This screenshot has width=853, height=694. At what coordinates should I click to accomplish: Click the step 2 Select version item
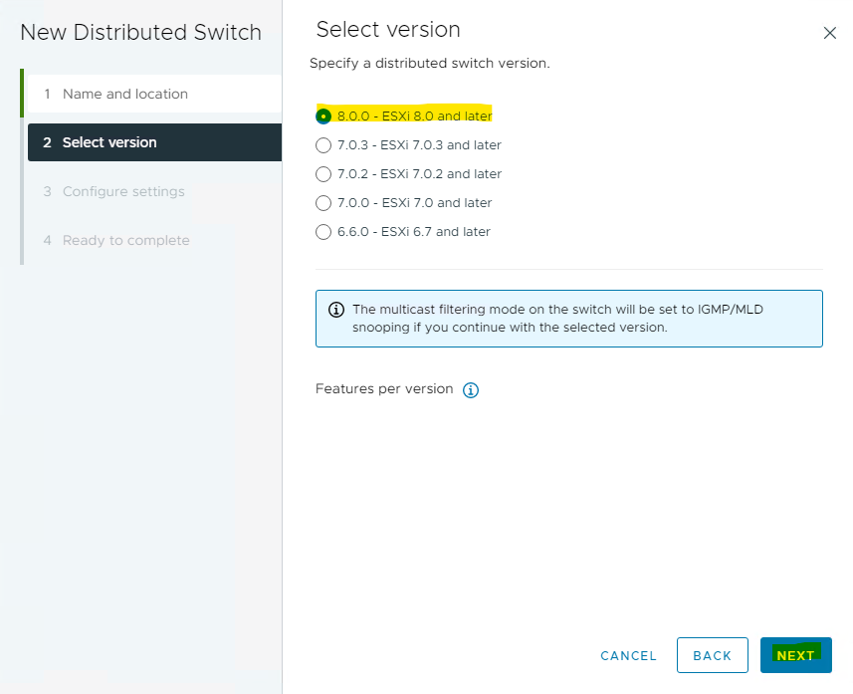[109, 142]
